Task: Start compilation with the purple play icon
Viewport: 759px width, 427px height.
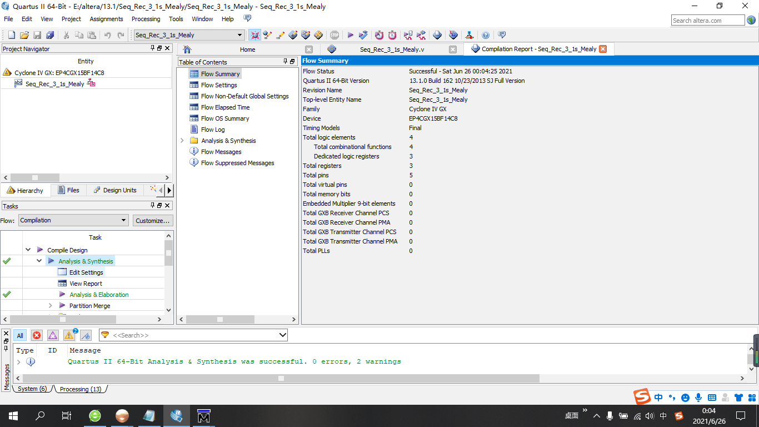Action: (351, 35)
